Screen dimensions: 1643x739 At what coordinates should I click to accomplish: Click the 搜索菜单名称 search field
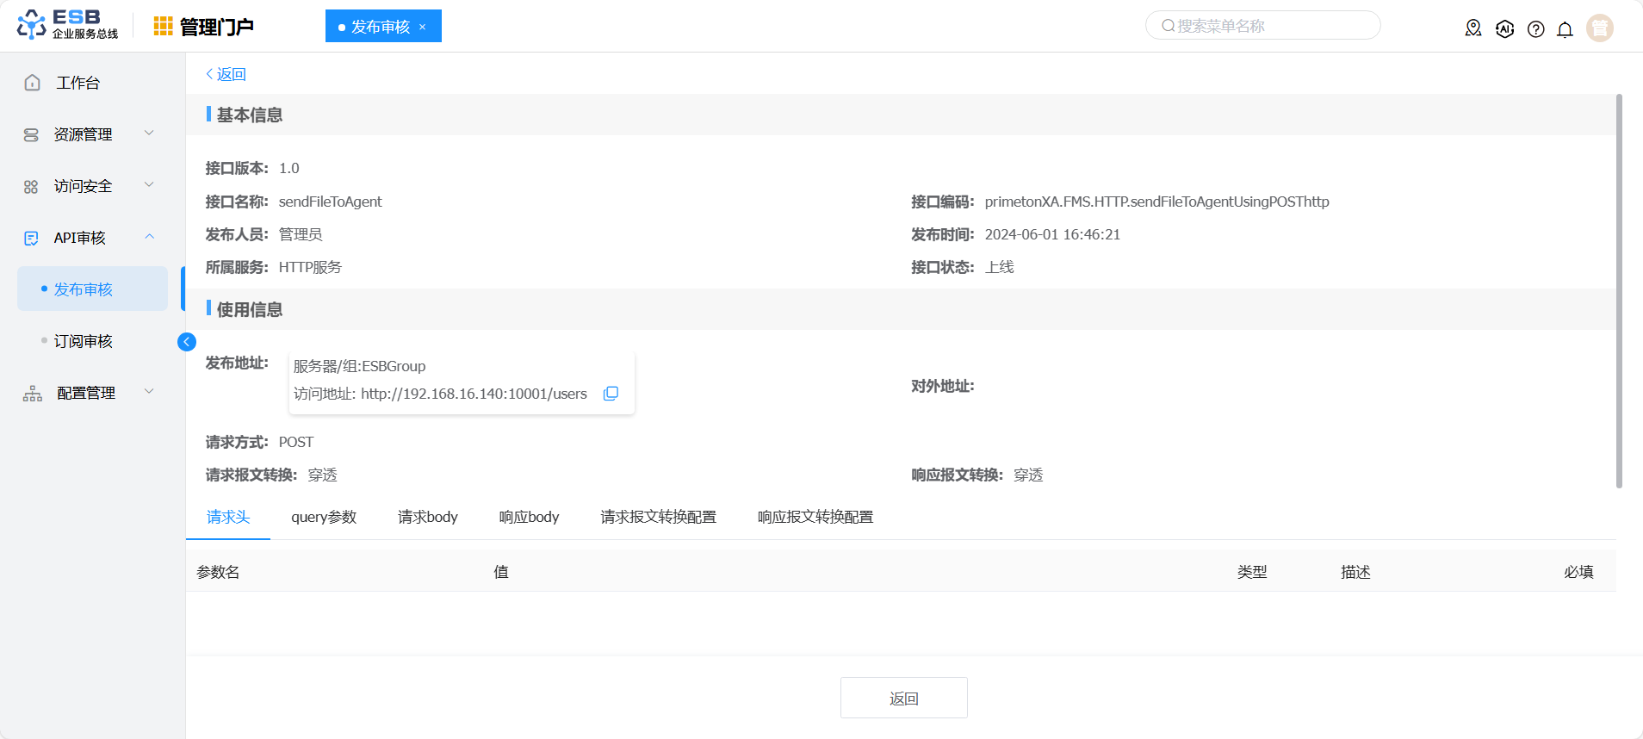tap(1266, 26)
